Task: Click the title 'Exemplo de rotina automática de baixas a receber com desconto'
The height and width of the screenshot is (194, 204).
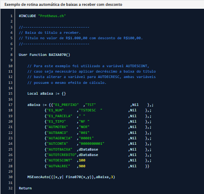Action: tap(63, 5)
